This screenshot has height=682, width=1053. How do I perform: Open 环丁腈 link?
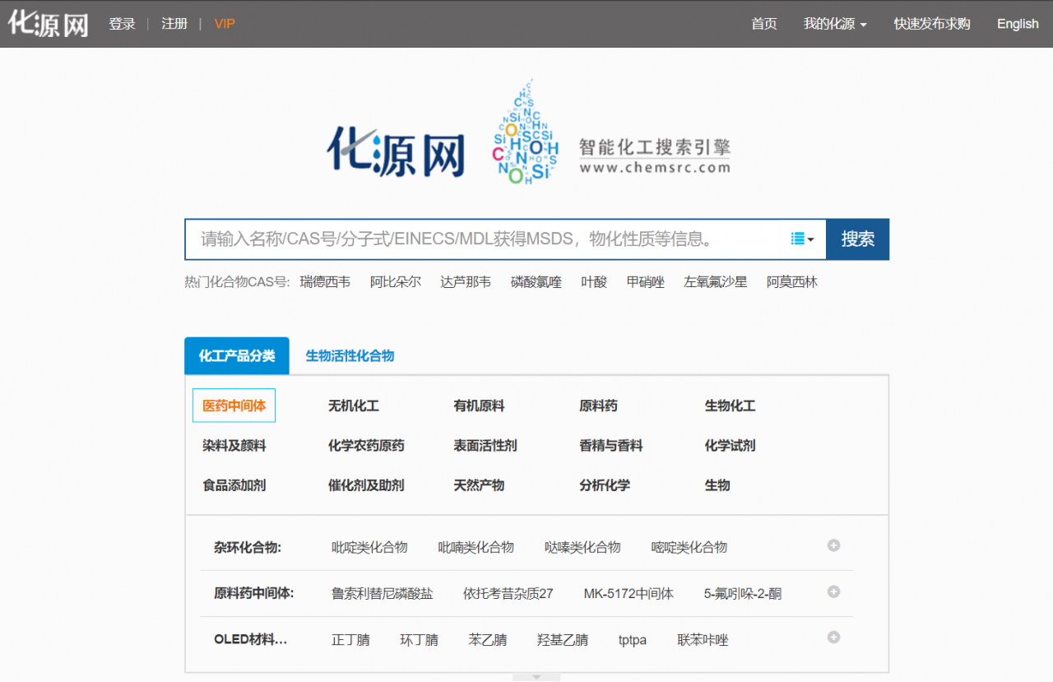tap(420, 640)
